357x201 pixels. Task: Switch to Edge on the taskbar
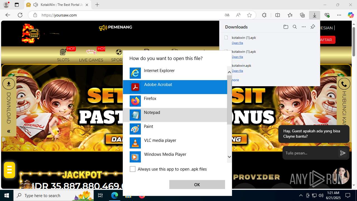coord(115,195)
